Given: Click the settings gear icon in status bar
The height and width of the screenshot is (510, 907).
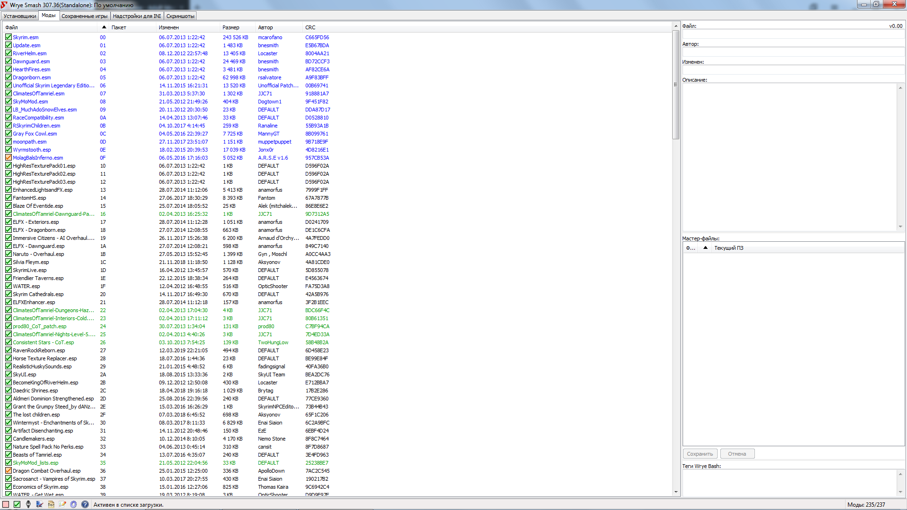Looking at the screenshot, I should (x=74, y=504).
